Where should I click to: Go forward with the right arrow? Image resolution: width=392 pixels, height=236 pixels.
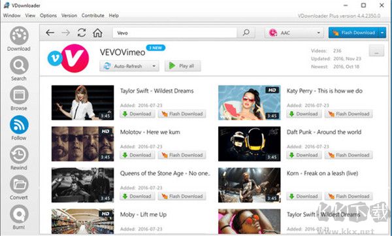[66, 33]
